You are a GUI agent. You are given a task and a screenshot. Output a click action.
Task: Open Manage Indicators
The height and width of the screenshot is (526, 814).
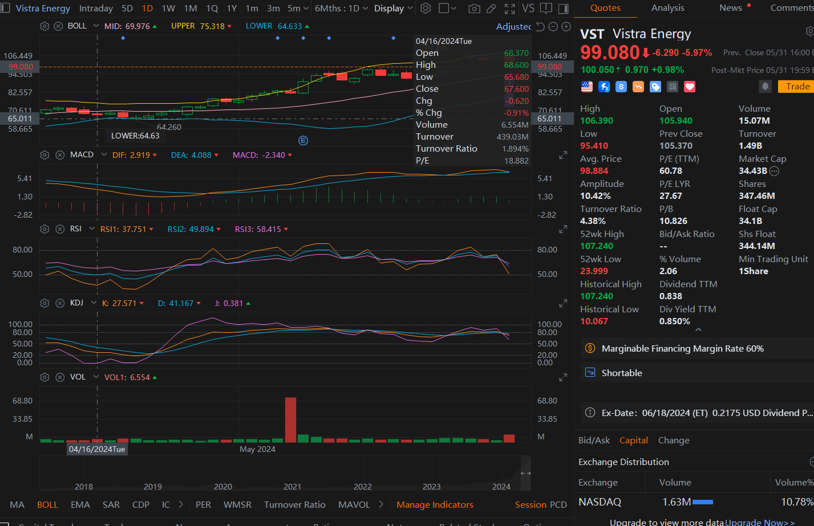[x=435, y=505]
